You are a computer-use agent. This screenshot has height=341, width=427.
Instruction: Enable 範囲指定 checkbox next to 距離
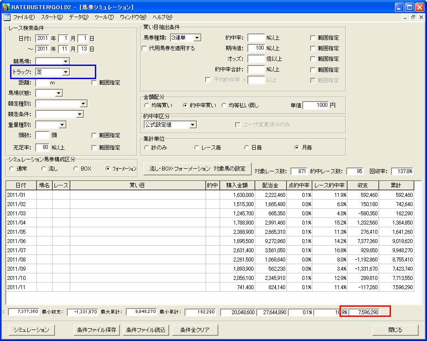point(94,83)
